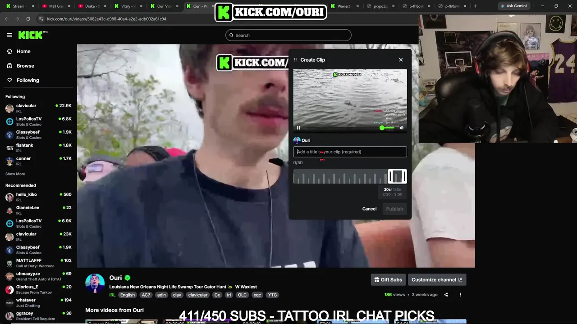The width and height of the screenshot is (577, 324).
Task: Open whatever recommended channel
Action: pyautogui.click(x=38, y=302)
